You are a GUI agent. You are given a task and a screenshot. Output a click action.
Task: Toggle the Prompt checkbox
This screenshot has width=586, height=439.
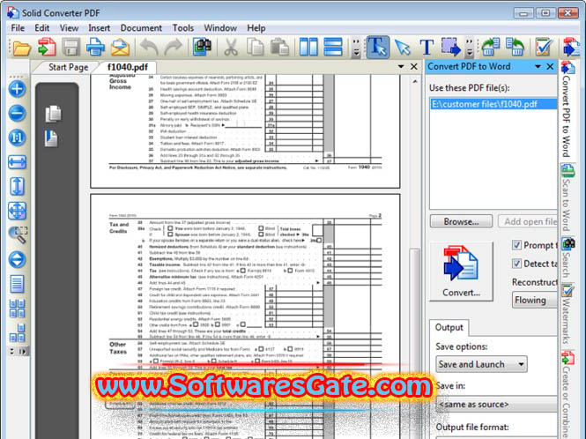pos(516,245)
